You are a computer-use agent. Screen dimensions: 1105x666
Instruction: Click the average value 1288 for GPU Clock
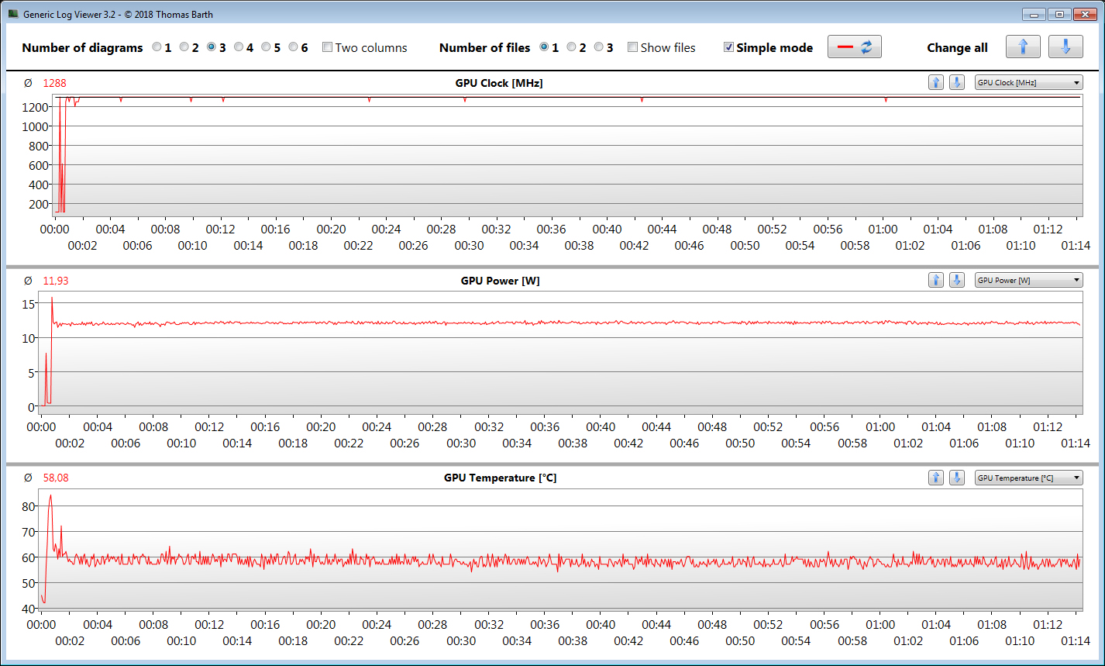coord(55,83)
